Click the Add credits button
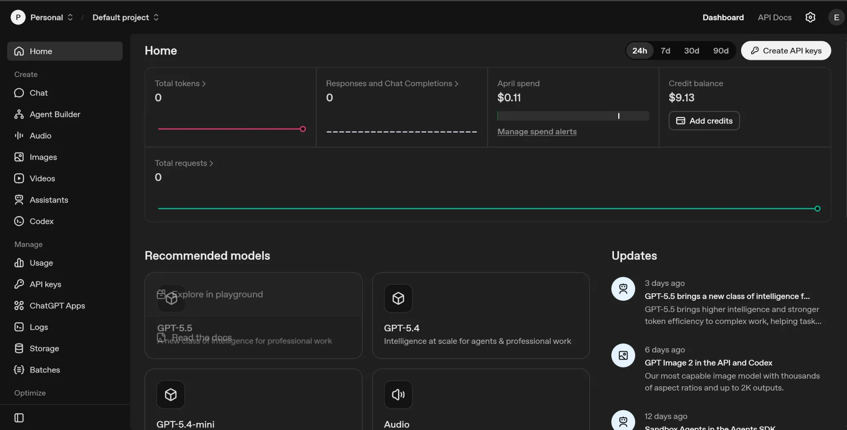The width and height of the screenshot is (847, 430). coord(704,121)
